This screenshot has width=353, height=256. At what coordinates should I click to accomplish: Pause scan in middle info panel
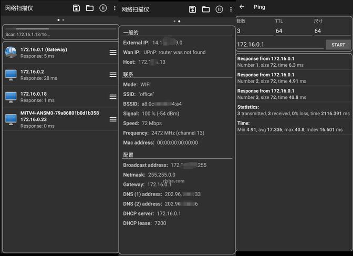(x=219, y=9)
